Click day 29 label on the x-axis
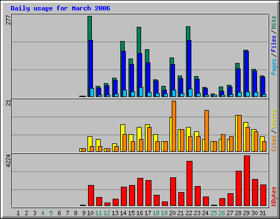Viewport: 280px width, 219px height. (246, 213)
